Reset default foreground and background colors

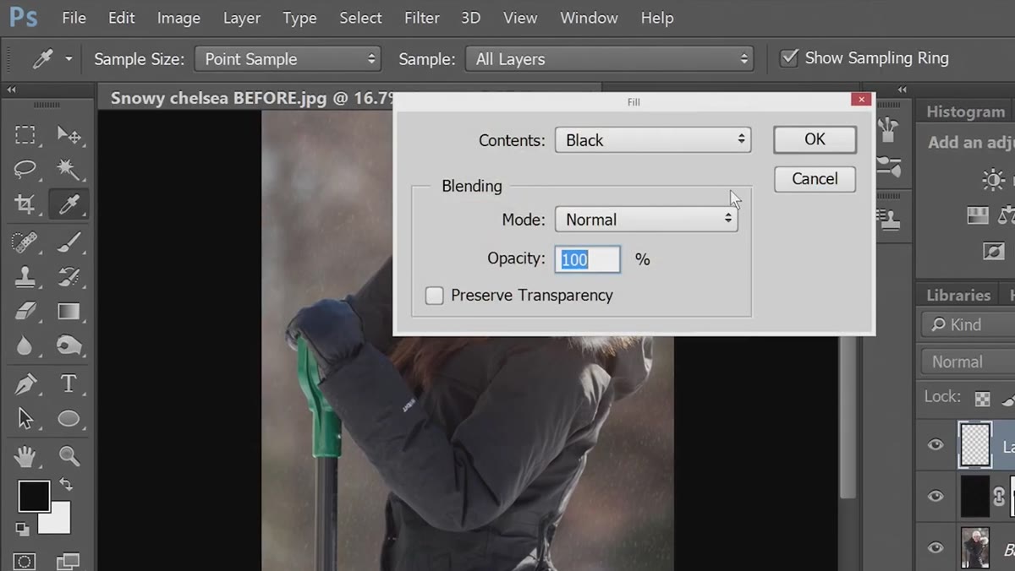pos(22,529)
